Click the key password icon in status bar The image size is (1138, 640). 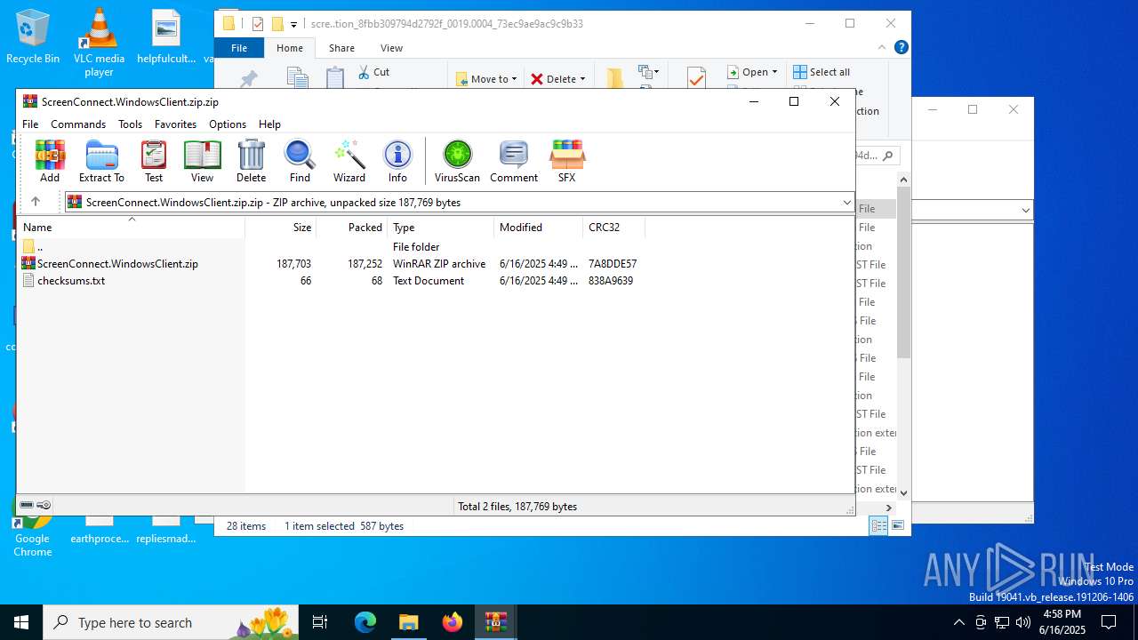coord(44,505)
